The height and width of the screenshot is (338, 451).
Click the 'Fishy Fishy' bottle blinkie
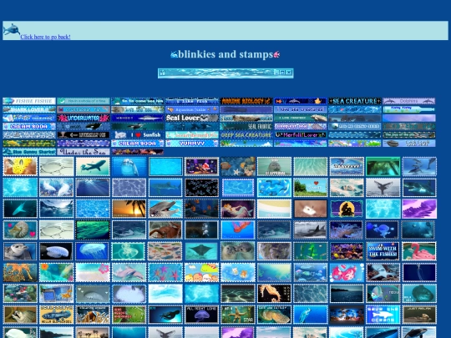pyautogui.click(x=408, y=109)
